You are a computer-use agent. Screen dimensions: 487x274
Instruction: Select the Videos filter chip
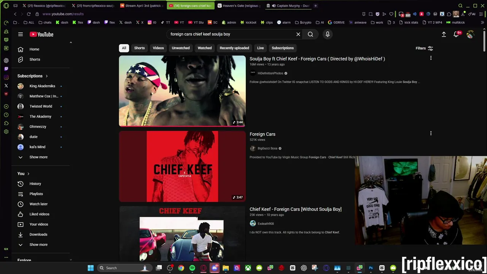click(158, 48)
